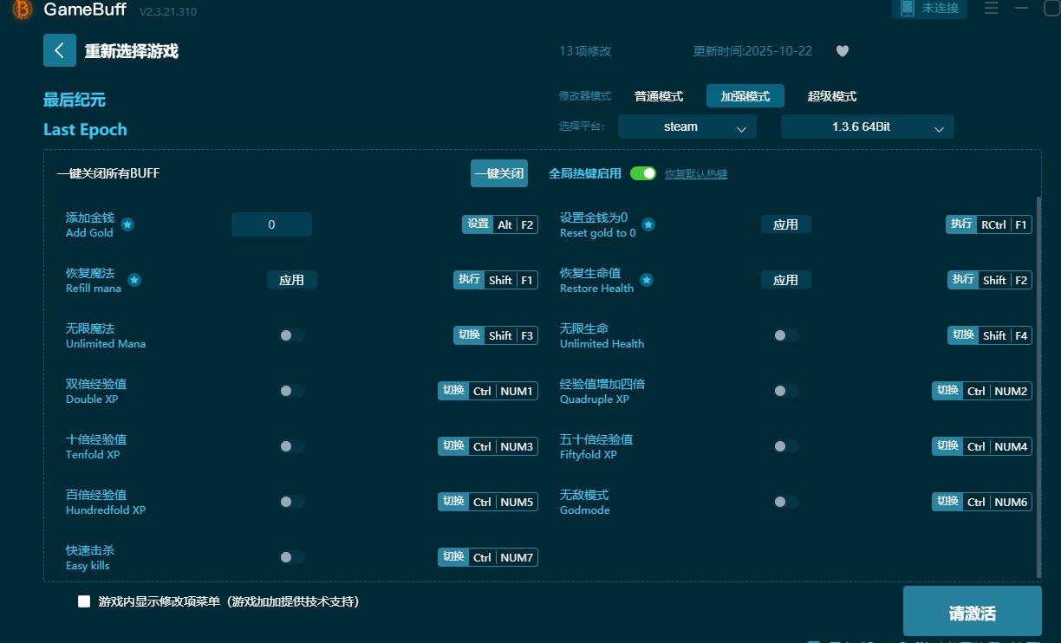Select 普通模式 trainer mode
1061x643 pixels.
659,95
